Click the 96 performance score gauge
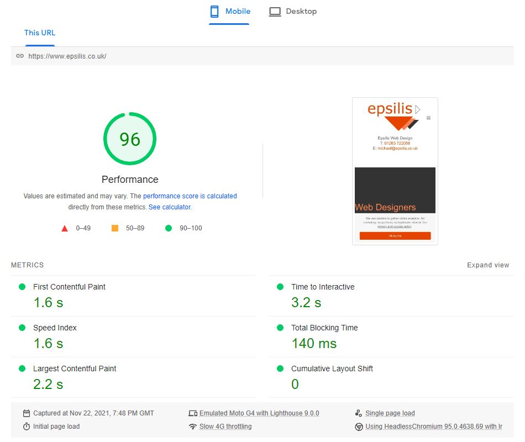This screenshot has height=442, width=525. (130, 139)
